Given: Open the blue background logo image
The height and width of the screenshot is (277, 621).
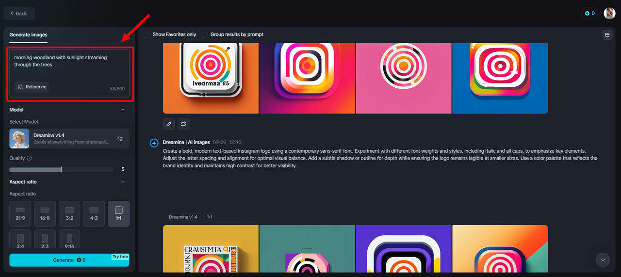Looking at the screenshot, I should [500, 78].
